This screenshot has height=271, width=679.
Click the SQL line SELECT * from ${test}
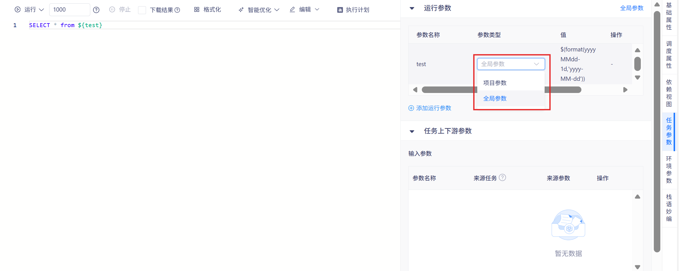(x=66, y=25)
